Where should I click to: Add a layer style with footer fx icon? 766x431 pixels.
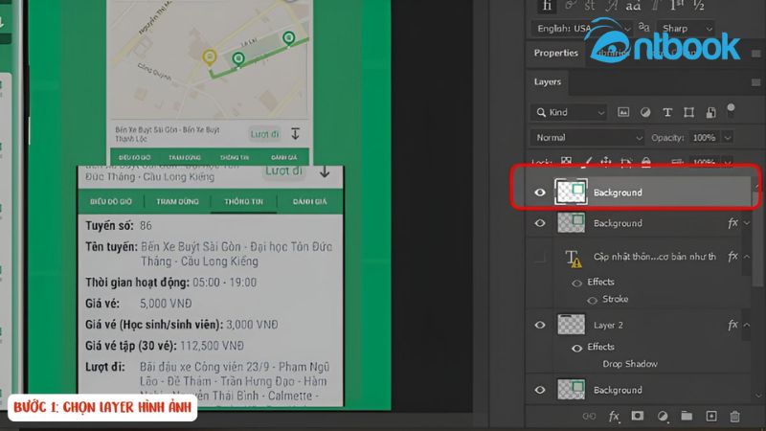614,417
